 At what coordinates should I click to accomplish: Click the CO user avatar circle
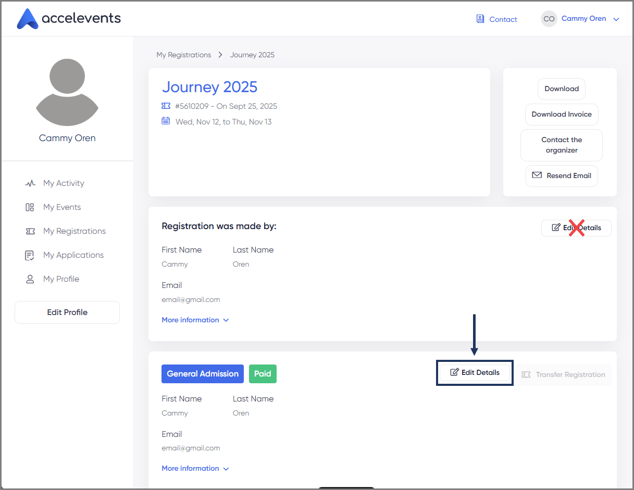coord(549,19)
